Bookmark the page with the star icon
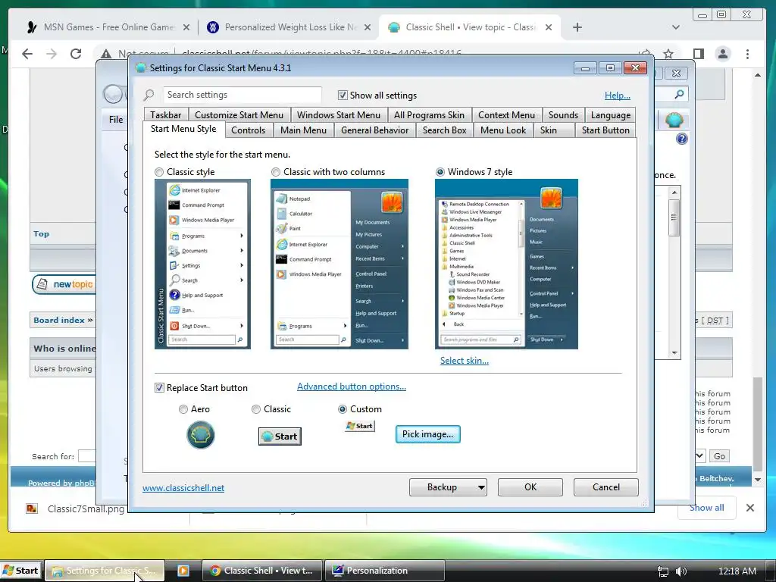Viewport: 776px width, 582px height. pyautogui.click(x=668, y=54)
